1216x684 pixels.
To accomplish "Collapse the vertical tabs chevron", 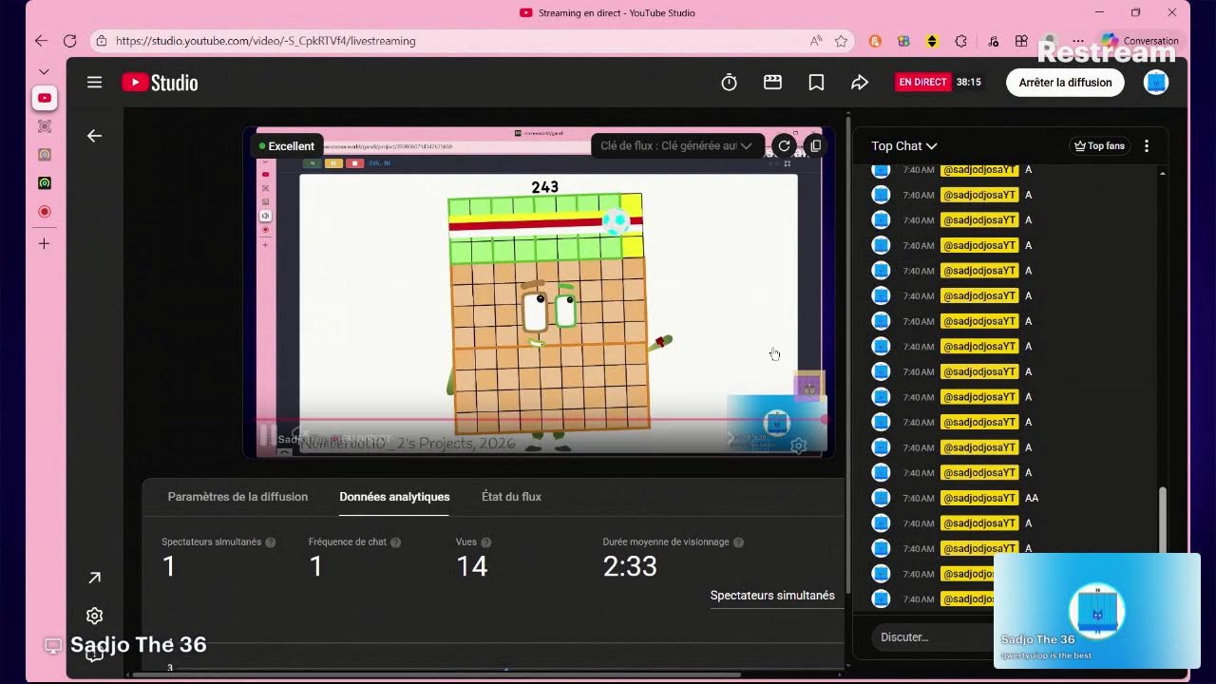I will pyautogui.click(x=44, y=72).
